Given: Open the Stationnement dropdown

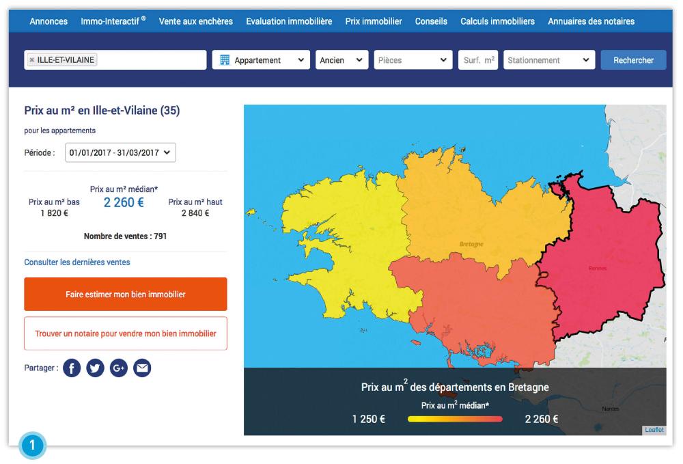Looking at the screenshot, I should click(548, 60).
